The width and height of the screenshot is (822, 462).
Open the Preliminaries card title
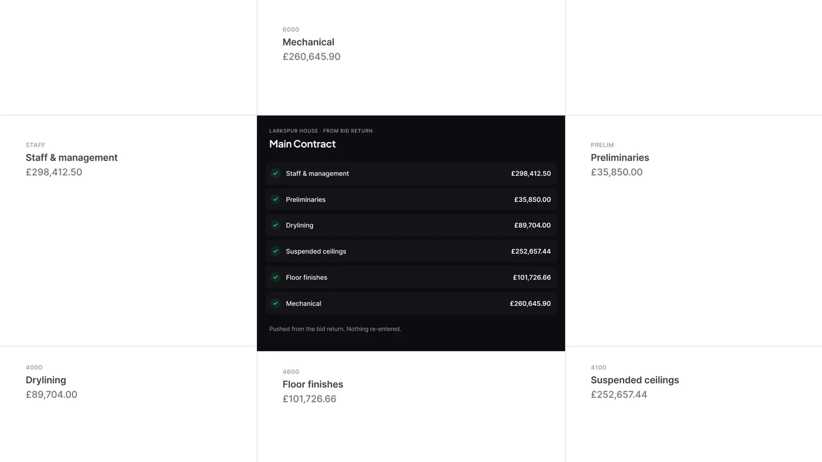pos(620,158)
